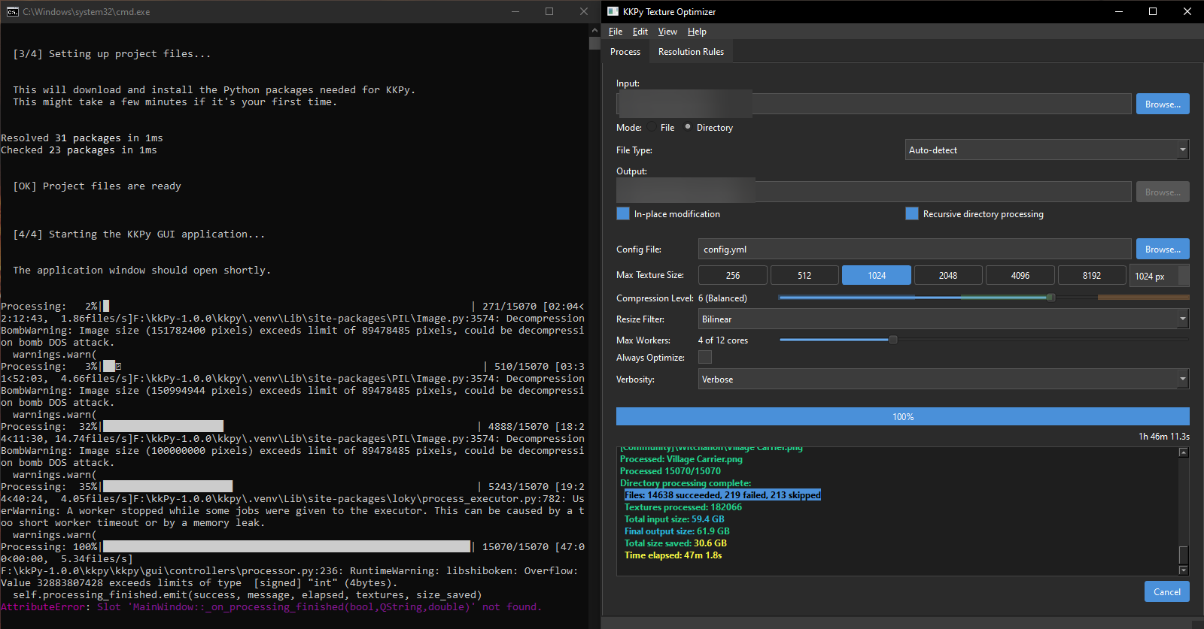This screenshot has height=629, width=1204.
Task: Maximize the KKPy Texture Optimizer window
Action: 1153,11
